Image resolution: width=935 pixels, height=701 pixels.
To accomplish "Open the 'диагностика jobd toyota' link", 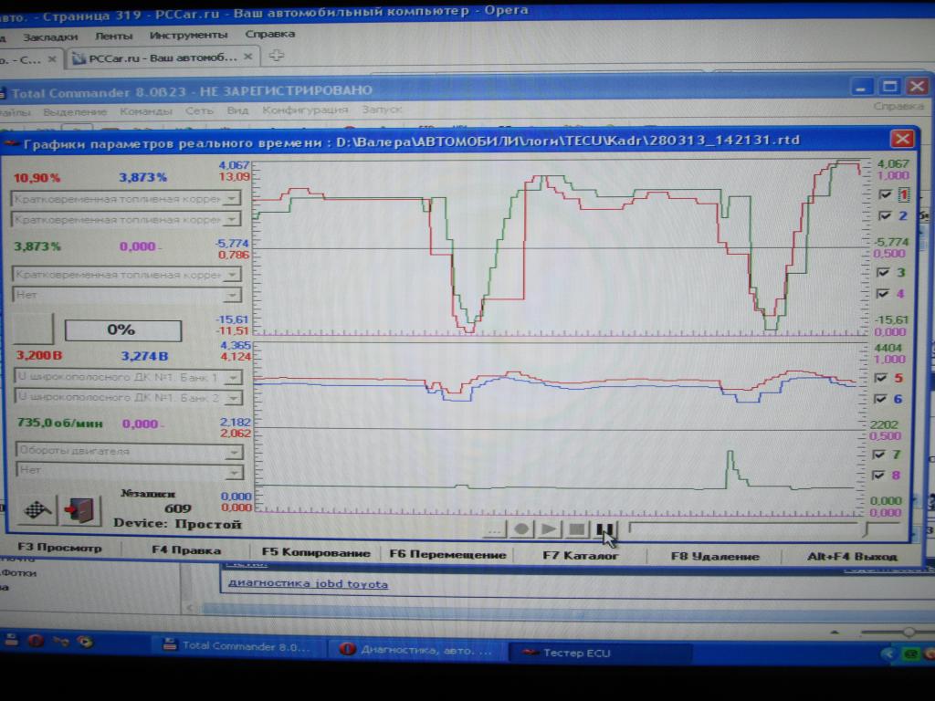I will (x=308, y=584).
